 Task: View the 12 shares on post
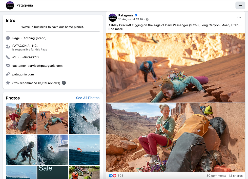236,176
